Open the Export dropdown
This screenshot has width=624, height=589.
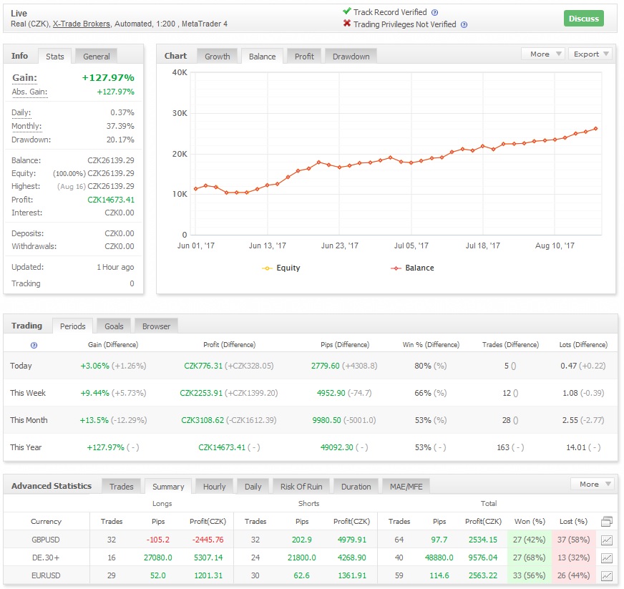[590, 54]
